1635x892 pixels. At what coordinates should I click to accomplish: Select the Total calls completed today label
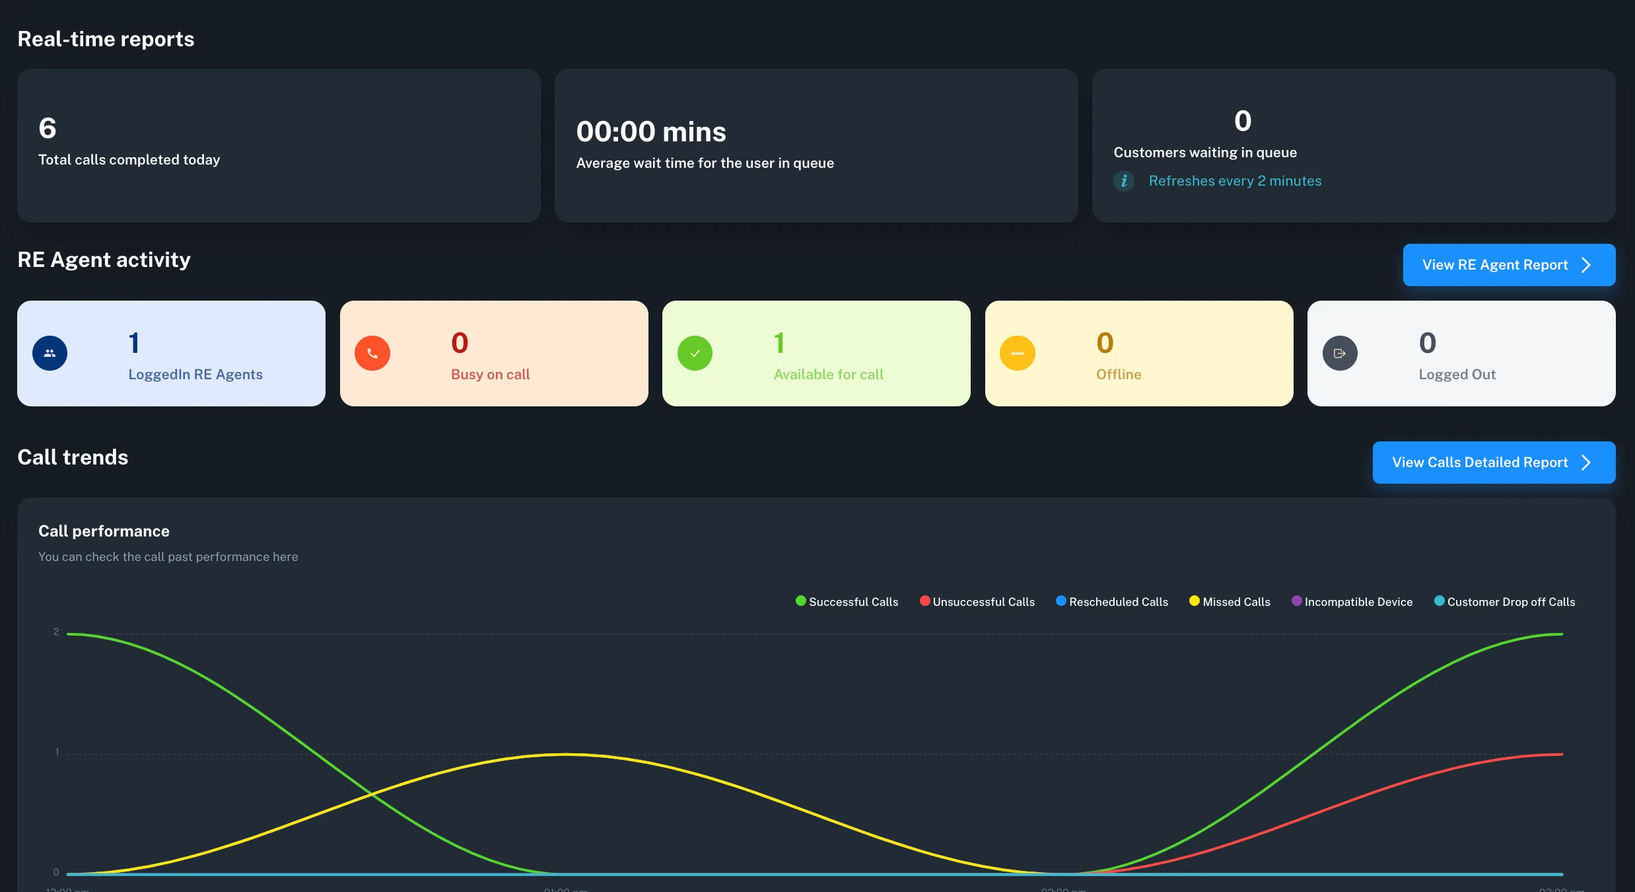129,160
